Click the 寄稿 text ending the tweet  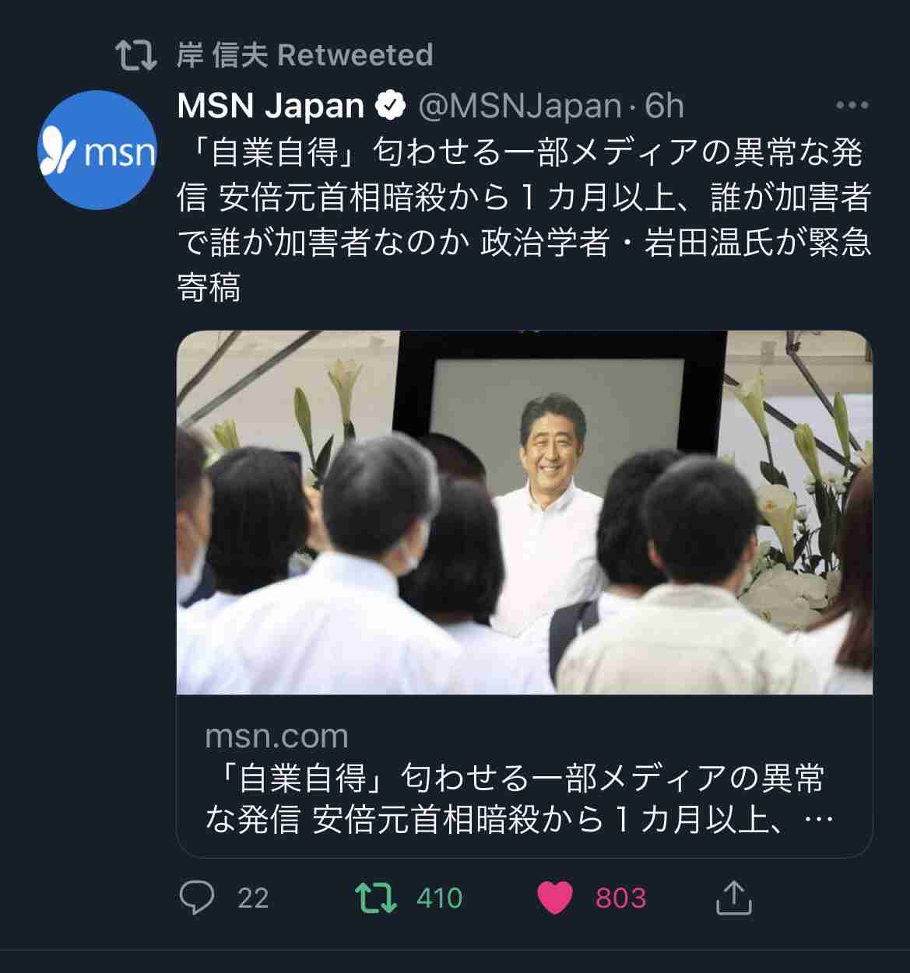209,288
